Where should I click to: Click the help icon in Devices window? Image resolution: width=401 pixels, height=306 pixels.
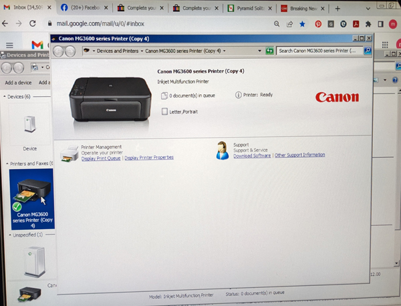click(395, 80)
